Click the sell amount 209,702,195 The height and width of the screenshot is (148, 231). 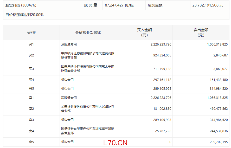(x=217, y=142)
